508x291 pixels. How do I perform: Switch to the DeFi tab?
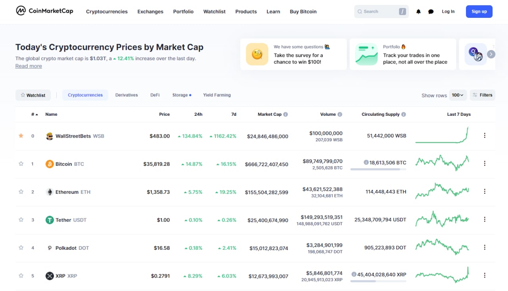(155, 95)
